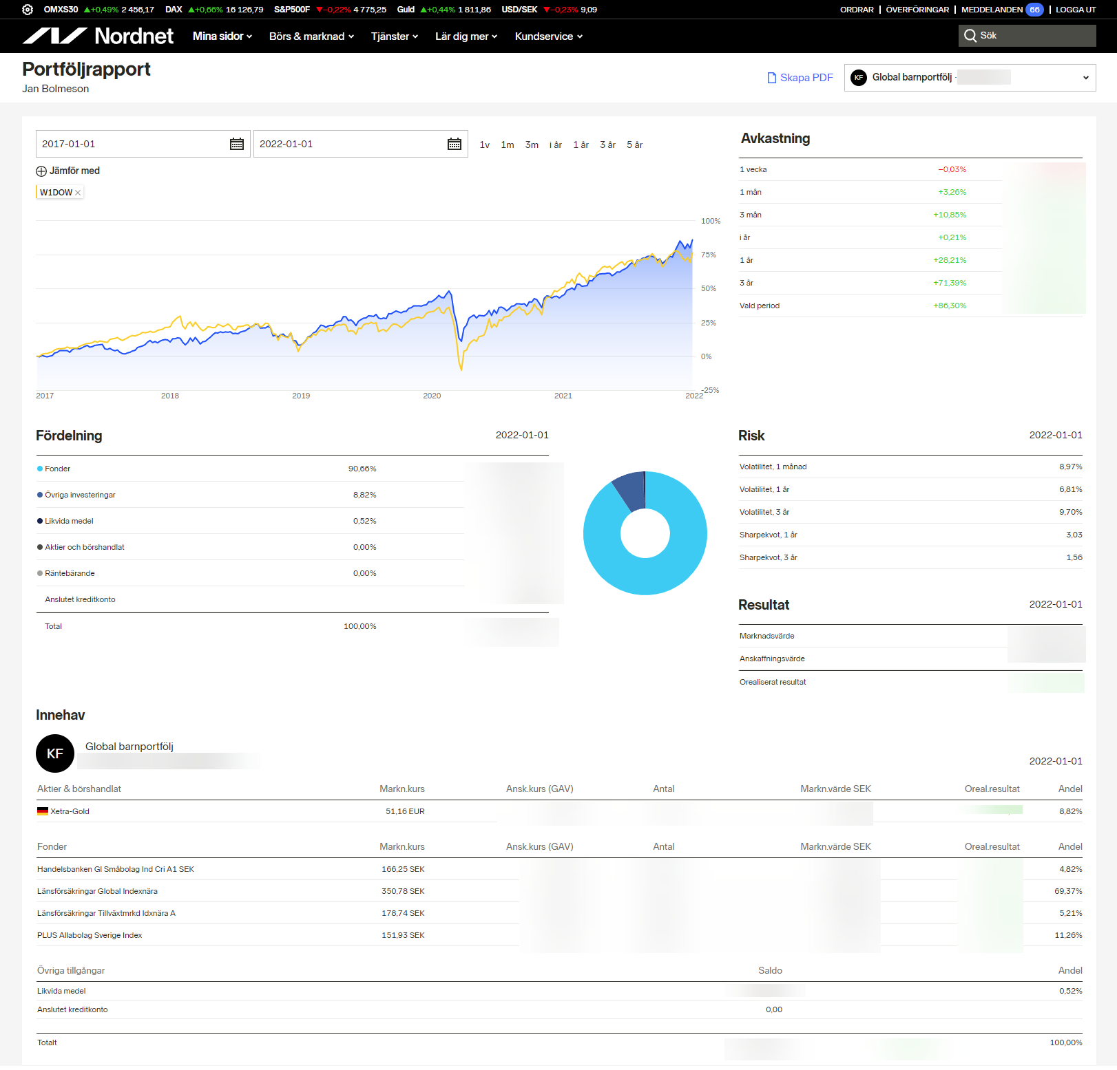Click the Orealiserat resultat row
1117x1070 pixels.
click(910, 682)
